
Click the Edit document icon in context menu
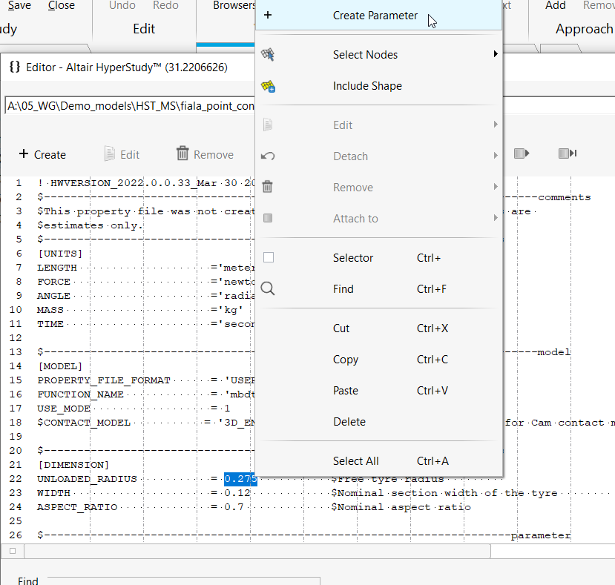(x=268, y=125)
